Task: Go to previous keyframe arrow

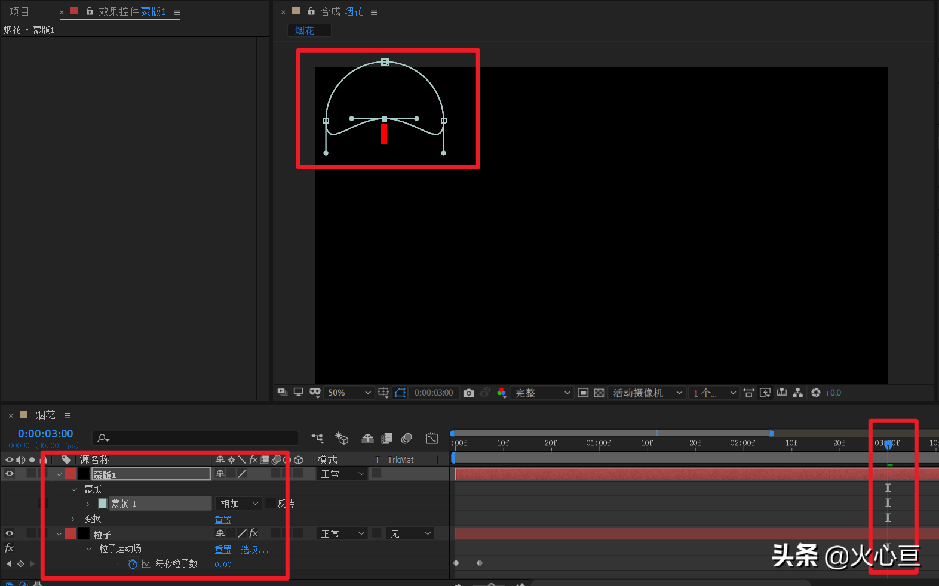Action: pos(9,563)
